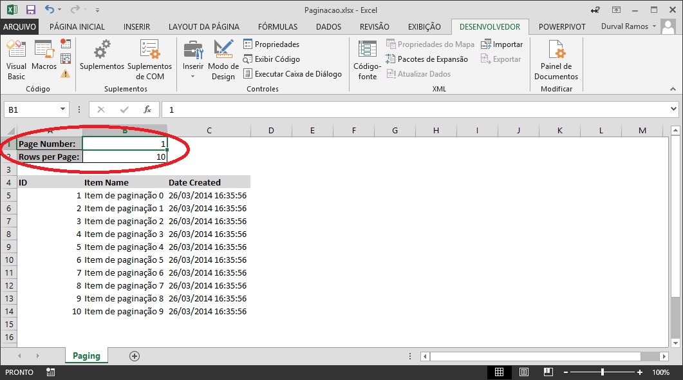Click the Insert Function fx icon
The image size is (683, 380).
[147, 109]
